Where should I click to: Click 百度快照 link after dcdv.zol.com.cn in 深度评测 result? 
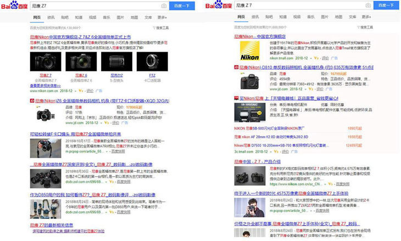click(124, 182)
